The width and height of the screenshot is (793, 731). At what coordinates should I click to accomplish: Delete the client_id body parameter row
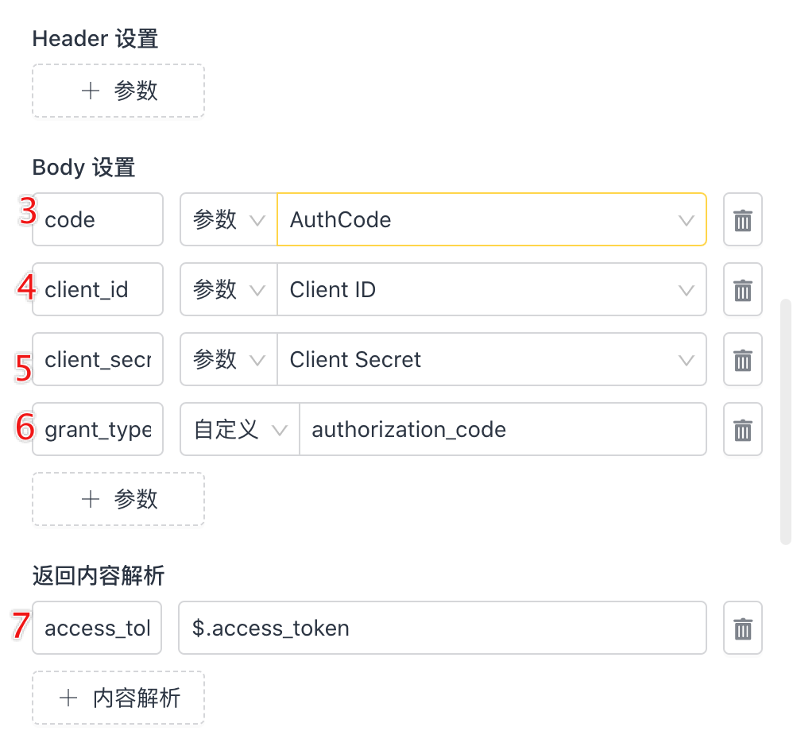tap(742, 289)
